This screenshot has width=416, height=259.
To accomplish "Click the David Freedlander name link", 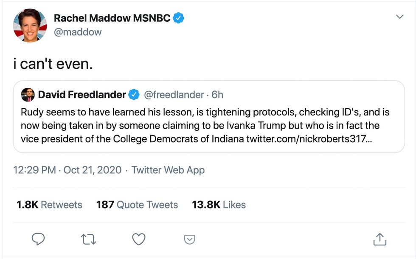I will point(82,95).
